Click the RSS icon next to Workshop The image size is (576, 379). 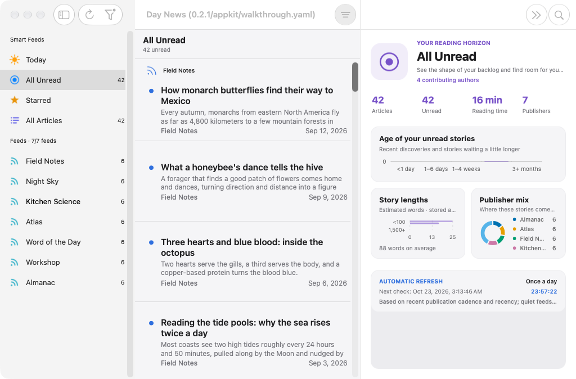click(x=14, y=262)
